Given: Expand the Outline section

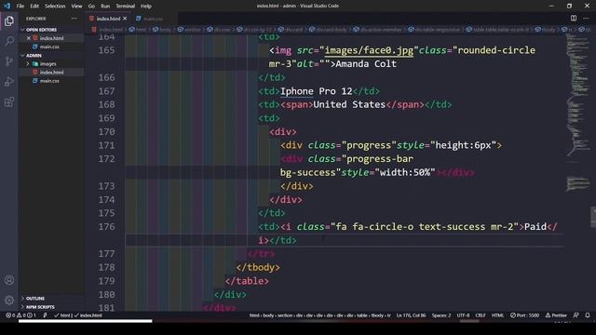Looking at the screenshot, I should tap(35, 299).
